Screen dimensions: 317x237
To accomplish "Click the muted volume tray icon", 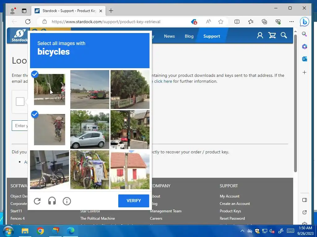I will click(272, 231).
